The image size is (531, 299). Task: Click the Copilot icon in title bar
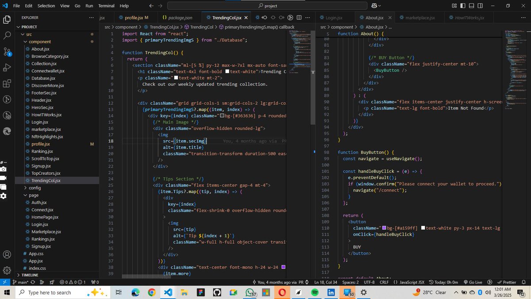[374, 6]
